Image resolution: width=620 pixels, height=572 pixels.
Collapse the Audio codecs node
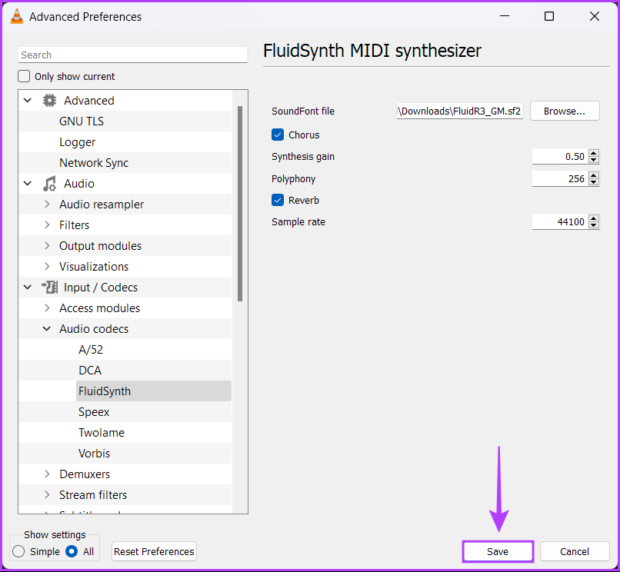(x=47, y=328)
